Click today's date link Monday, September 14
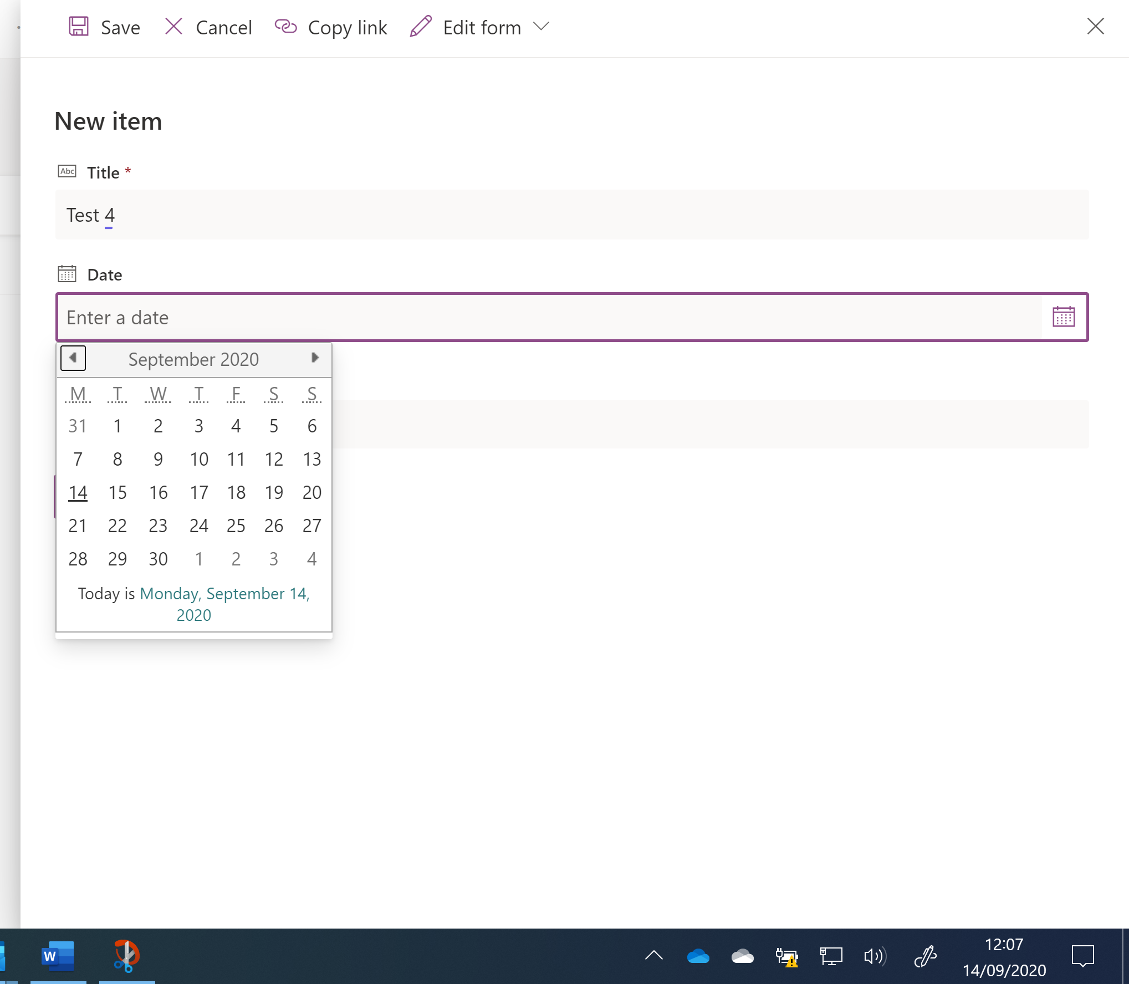This screenshot has width=1129, height=984. coord(224,594)
